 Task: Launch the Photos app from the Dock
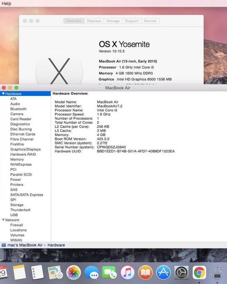pos(73,272)
